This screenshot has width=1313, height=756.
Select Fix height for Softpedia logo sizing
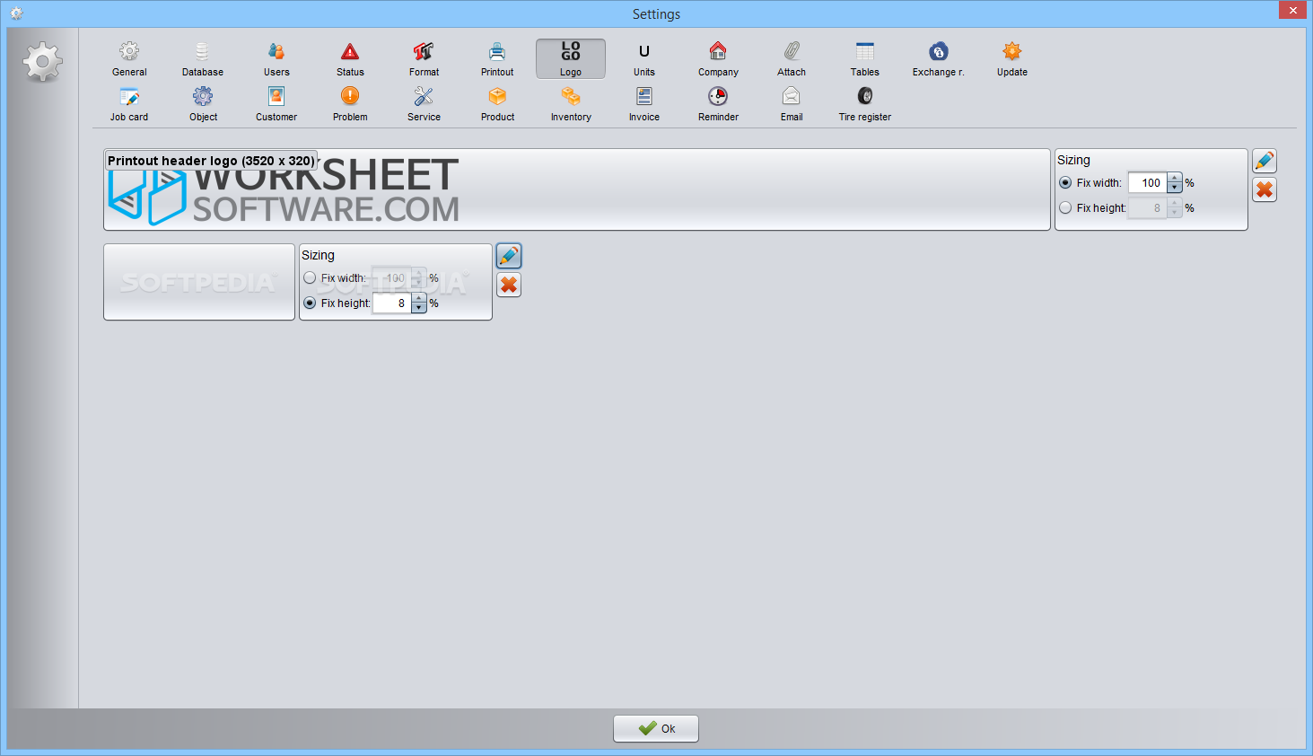click(310, 303)
